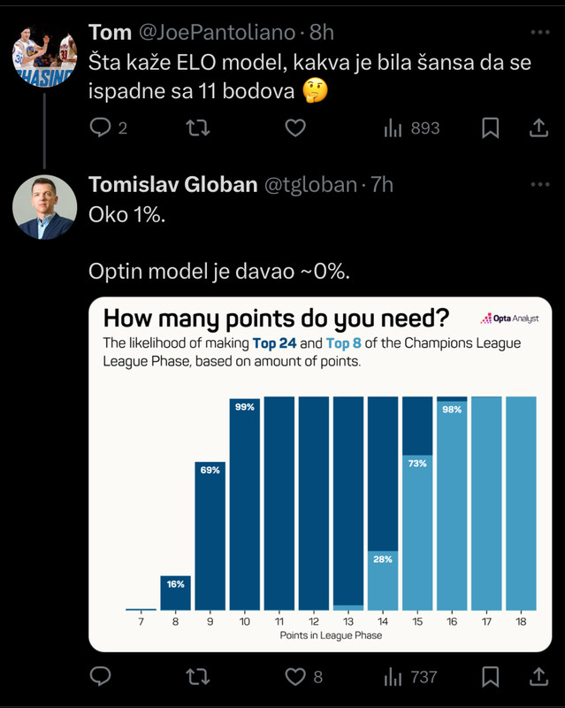Repost Tomislav Globan's tweet
Viewport: 565px width, 708px height.
pyautogui.click(x=198, y=676)
